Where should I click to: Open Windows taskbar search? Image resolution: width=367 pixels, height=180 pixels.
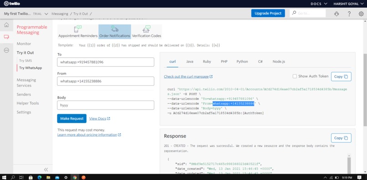13,177
